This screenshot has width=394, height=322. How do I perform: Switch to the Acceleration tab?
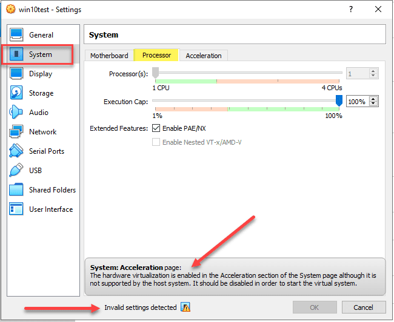pyautogui.click(x=204, y=56)
